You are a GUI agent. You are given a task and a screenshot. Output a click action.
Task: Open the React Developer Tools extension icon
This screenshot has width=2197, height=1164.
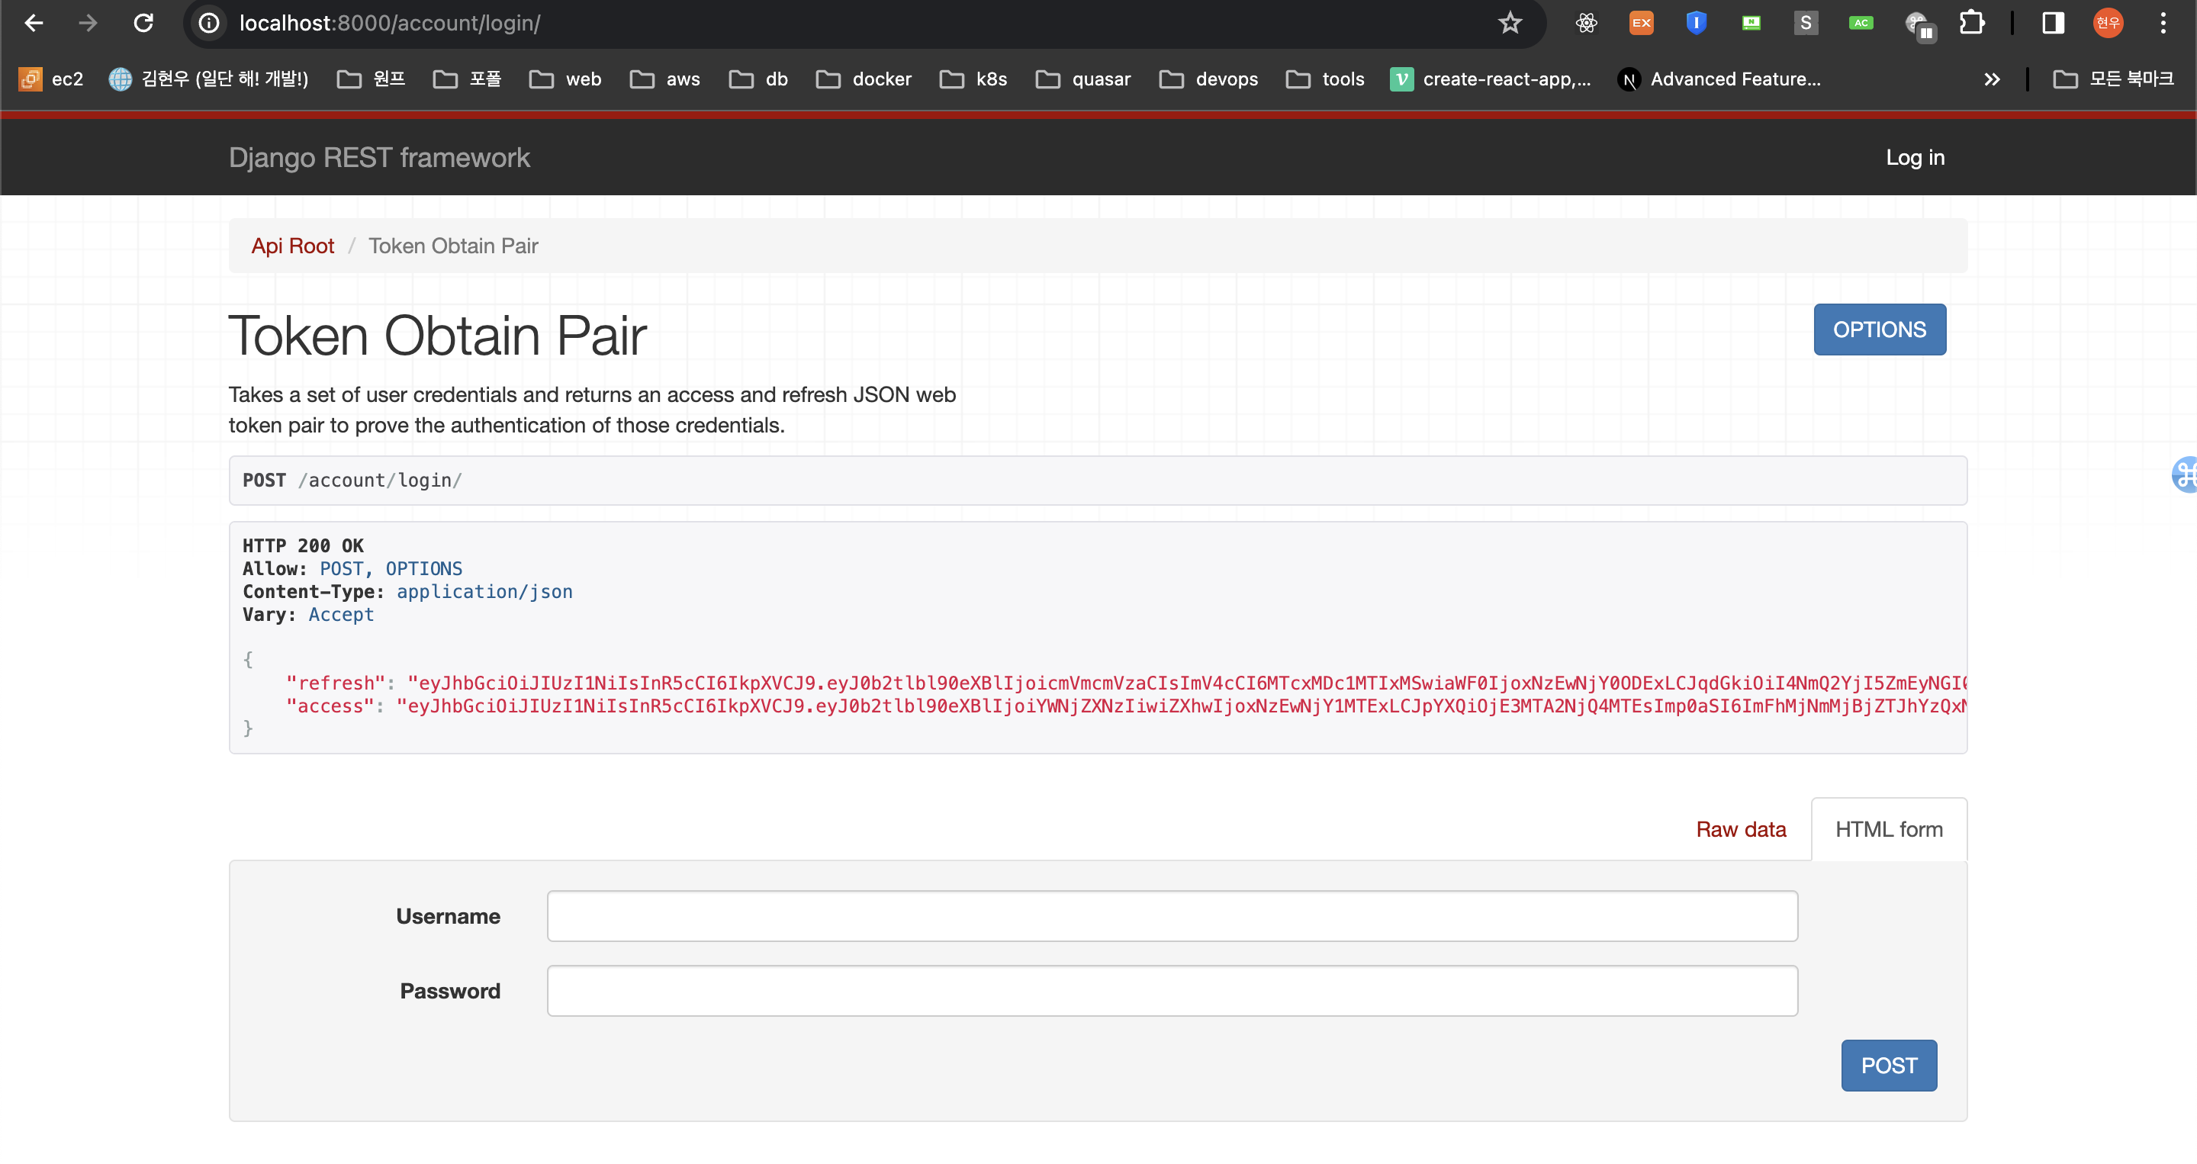(x=1587, y=23)
